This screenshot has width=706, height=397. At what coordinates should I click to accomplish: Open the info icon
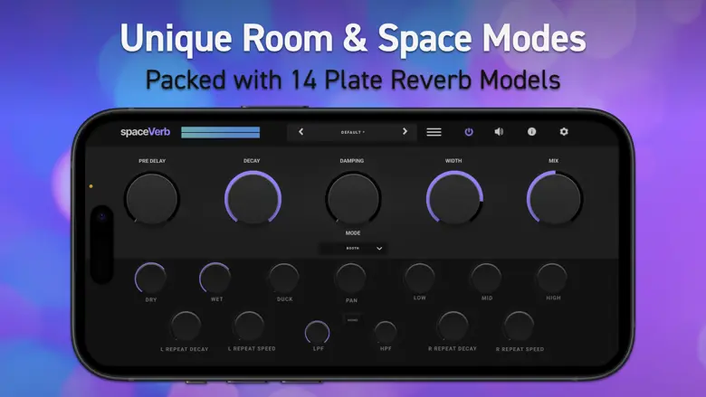531,132
